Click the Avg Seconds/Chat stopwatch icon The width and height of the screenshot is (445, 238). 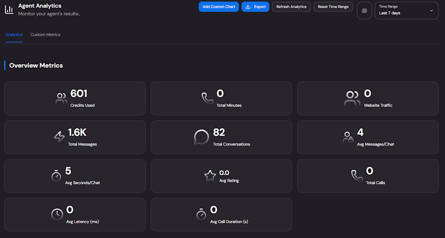56,175
